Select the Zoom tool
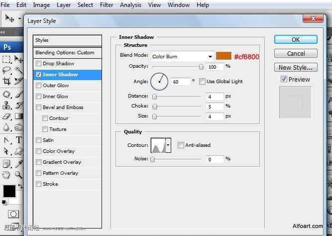332x236 pixels. point(18,175)
